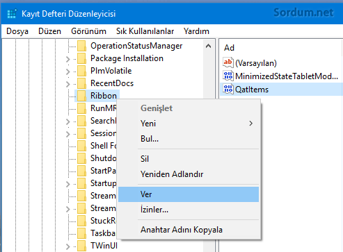Screen dimensions: 343x252
Task: Expand the Search key arrow
Action: coord(67,121)
